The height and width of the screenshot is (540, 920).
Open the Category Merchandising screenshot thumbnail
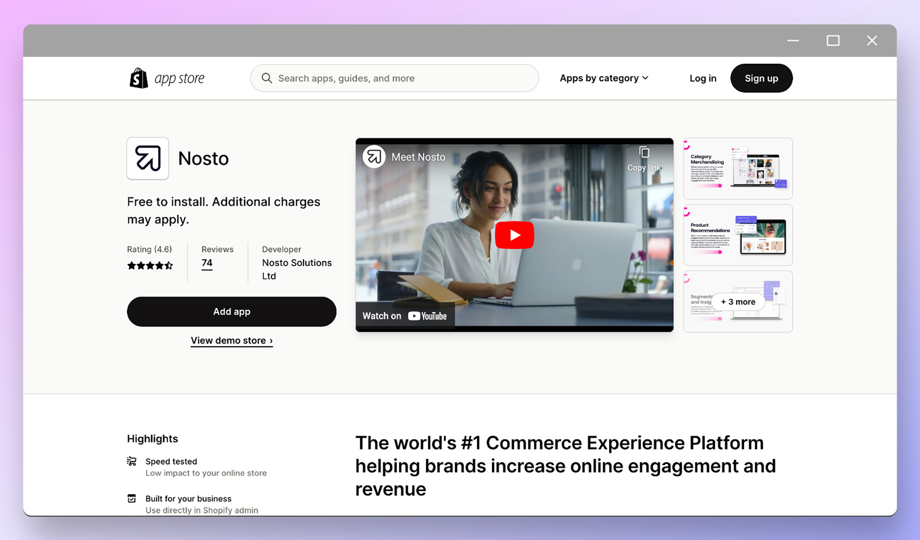738,168
